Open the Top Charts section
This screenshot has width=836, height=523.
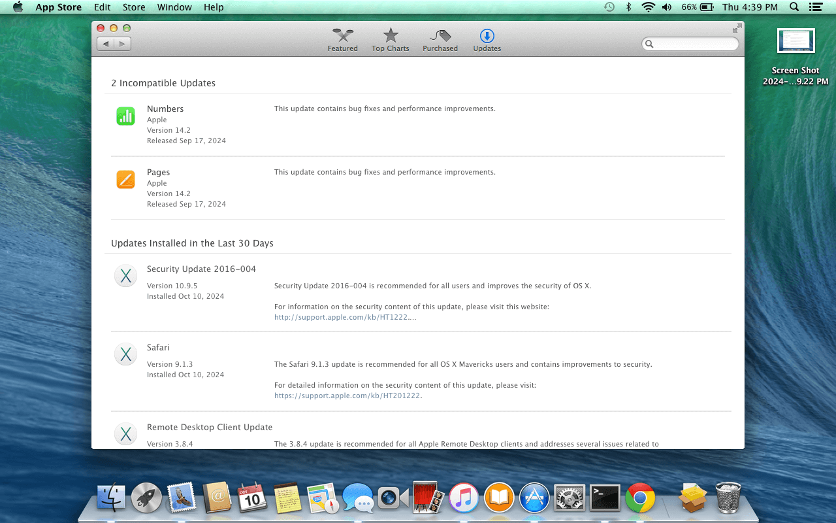(391, 40)
